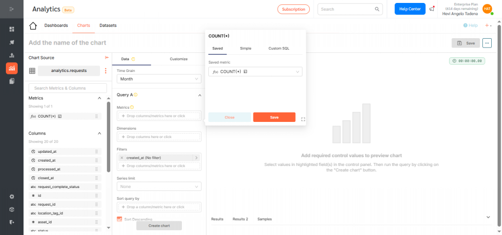Click the home icon in navigation bar
The height and width of the screenshot is (235, 502).
[33, 26]
